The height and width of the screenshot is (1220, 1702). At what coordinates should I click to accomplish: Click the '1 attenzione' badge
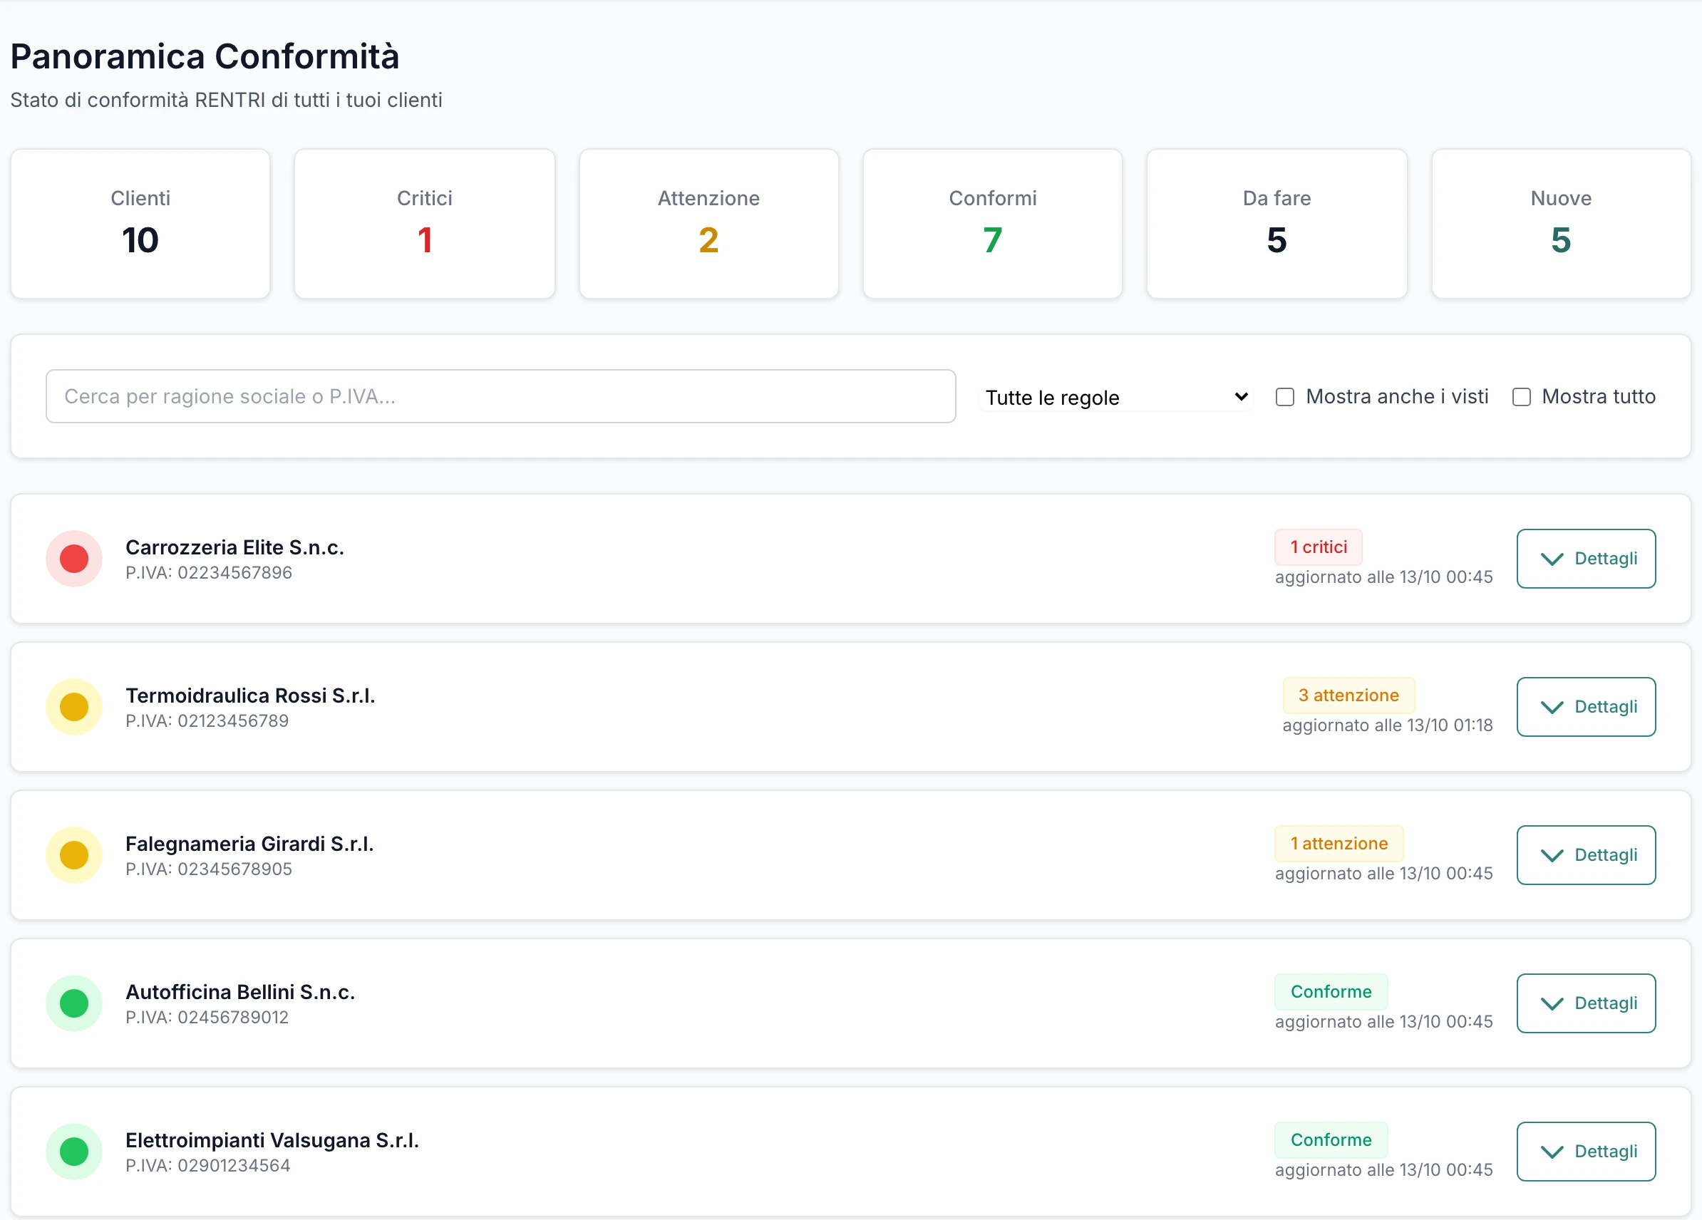(1339, 843)
